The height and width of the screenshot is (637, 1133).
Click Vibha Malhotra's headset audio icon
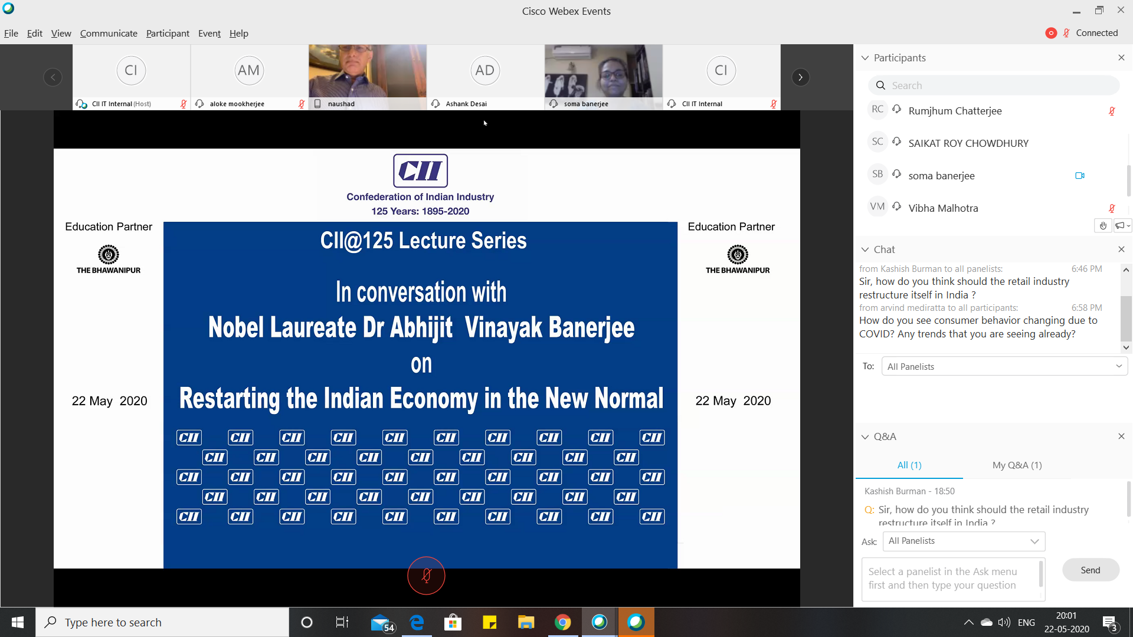point(897,206)
